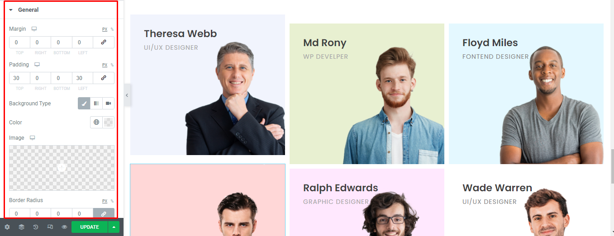This screenshot has width=614, height=236.
Task: Toggle the Padding linked values icon
Action: point(104,78)
